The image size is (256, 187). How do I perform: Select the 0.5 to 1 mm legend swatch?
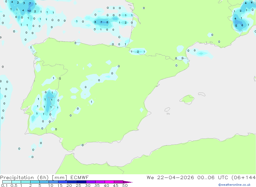(16, 182)
